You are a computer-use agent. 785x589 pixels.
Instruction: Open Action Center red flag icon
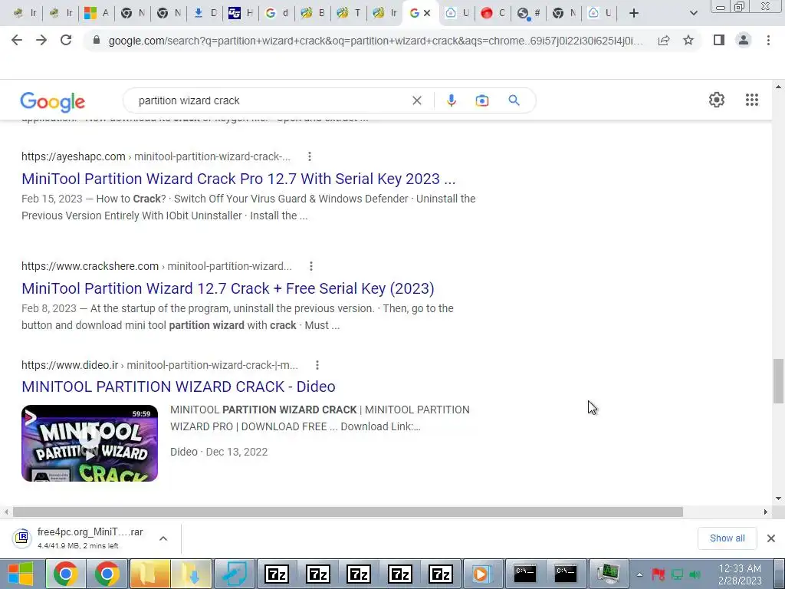point(658,574)
